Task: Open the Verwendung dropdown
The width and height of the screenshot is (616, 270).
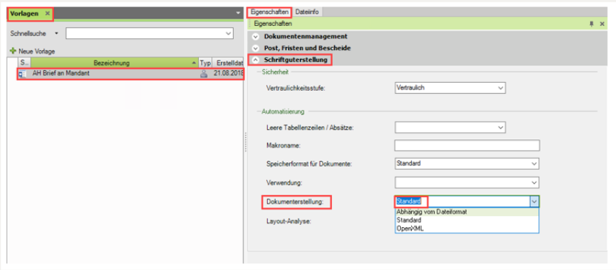Action: pos(534,182)
